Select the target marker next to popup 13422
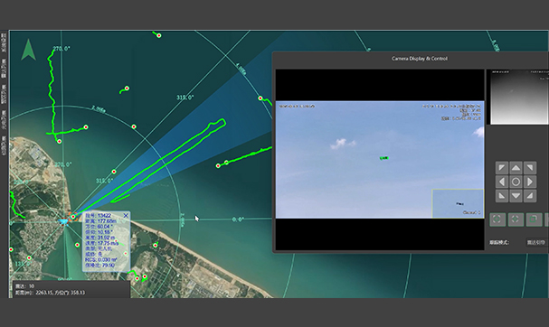The width and height of the screenshot is (549, 327). tap(73, 217)
